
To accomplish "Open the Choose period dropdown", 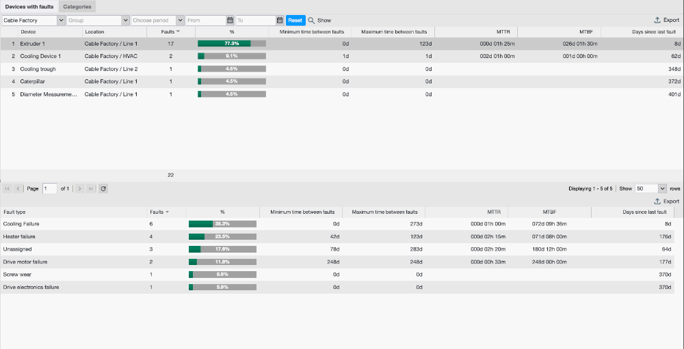I will 180,20.
